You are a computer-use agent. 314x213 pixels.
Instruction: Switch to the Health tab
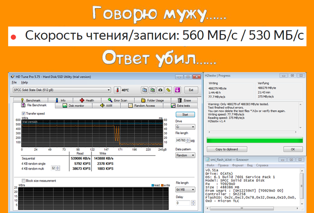click(87, 100)
